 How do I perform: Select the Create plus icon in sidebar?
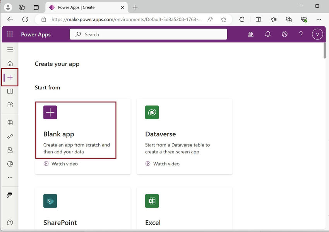click(10, 77)
